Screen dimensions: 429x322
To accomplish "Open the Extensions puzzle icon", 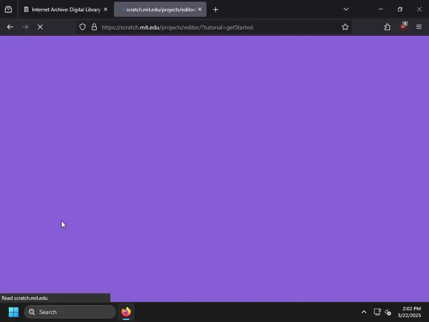I will (387, 27).
